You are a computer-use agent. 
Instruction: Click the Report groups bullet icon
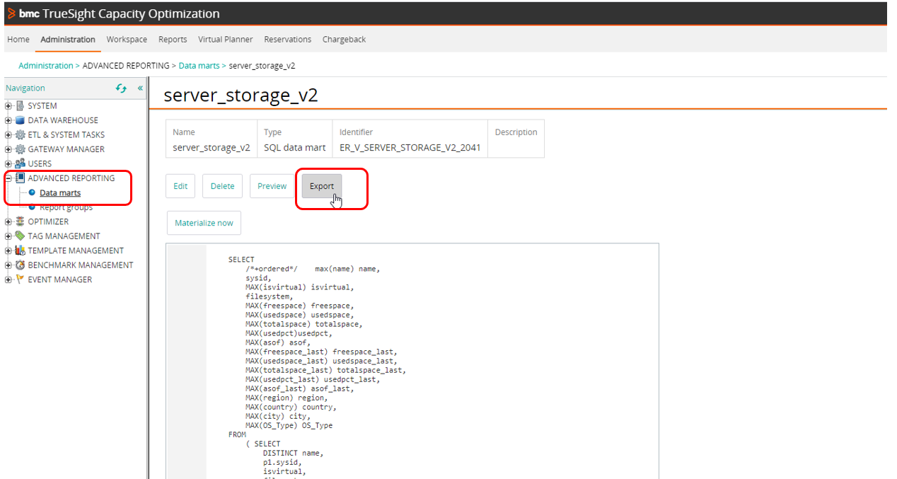click(33, 207)
